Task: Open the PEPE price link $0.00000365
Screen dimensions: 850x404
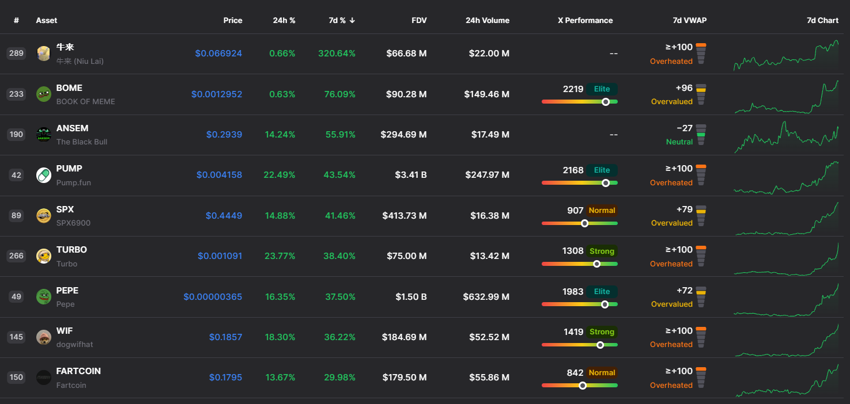Action: (213, 297)
